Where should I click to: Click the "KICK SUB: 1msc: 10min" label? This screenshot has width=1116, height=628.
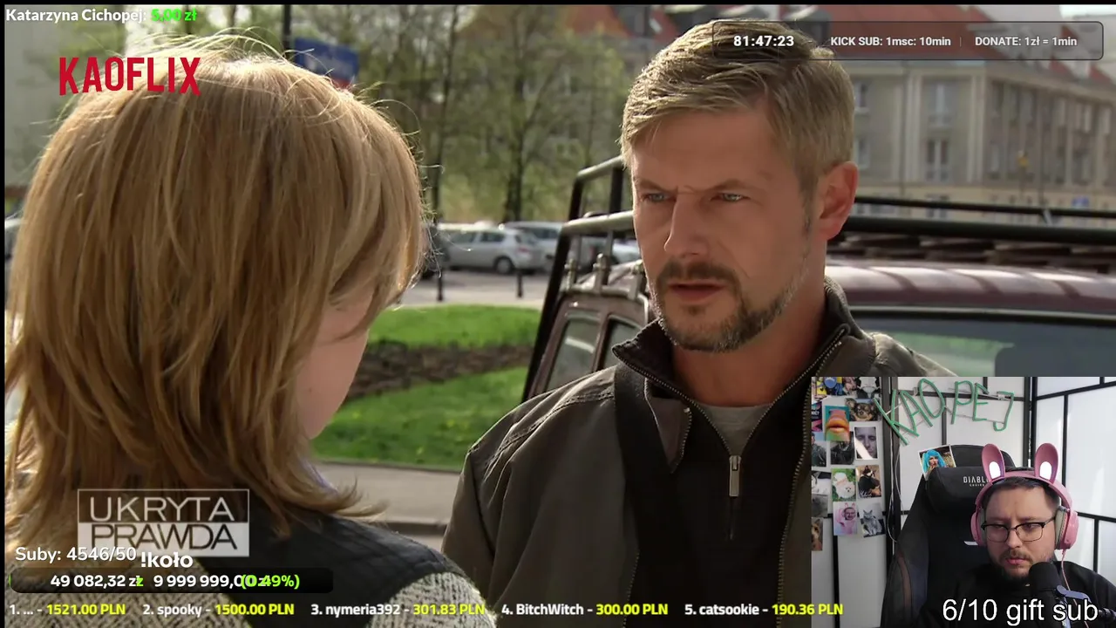pos(890,41)
